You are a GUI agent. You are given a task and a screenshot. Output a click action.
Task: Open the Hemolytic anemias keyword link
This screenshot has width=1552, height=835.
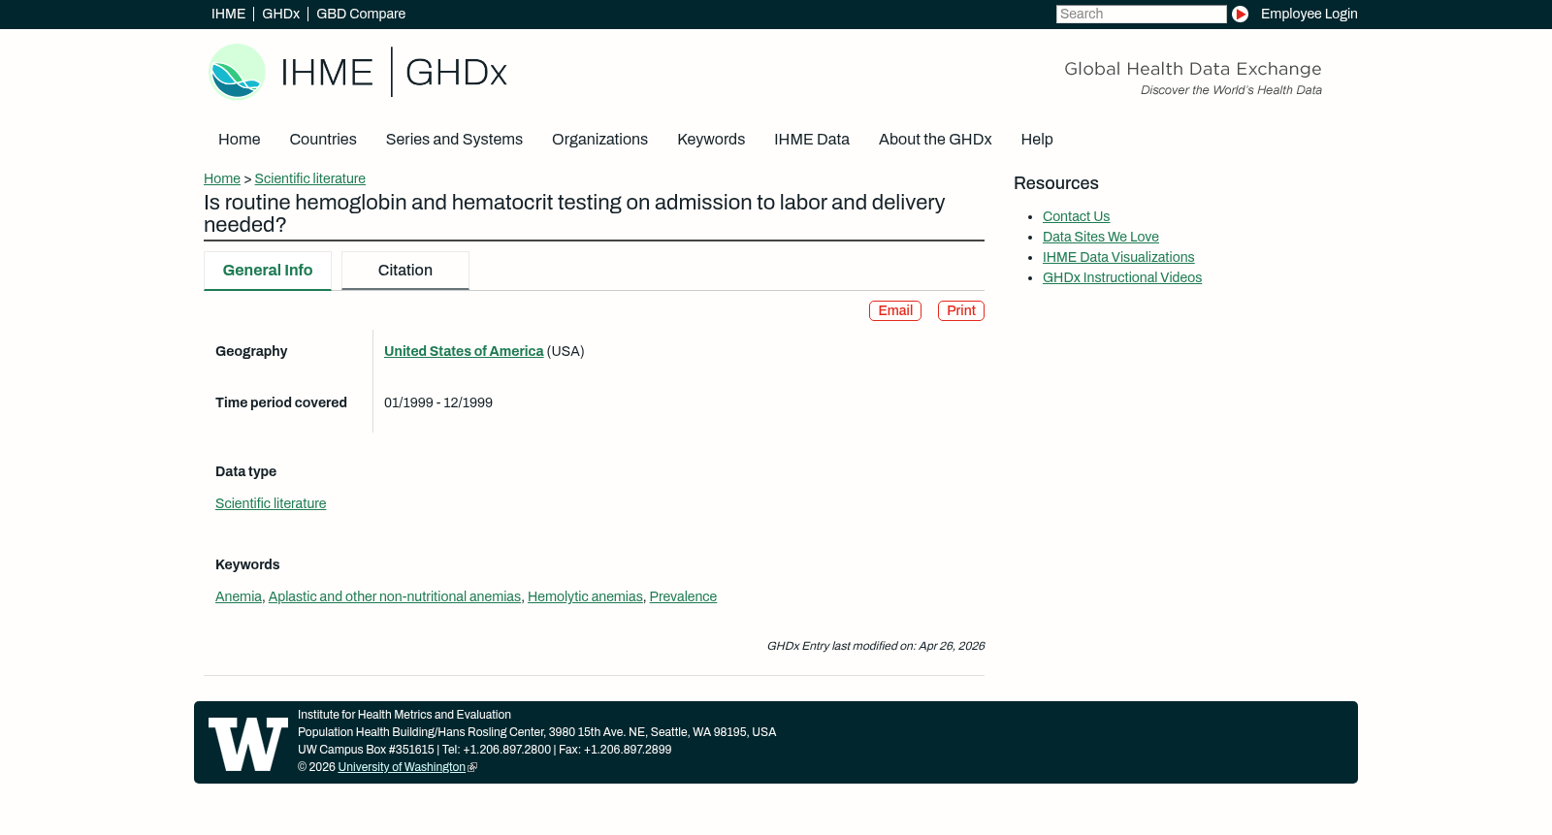pyautogui.click(x=585, y=596)
